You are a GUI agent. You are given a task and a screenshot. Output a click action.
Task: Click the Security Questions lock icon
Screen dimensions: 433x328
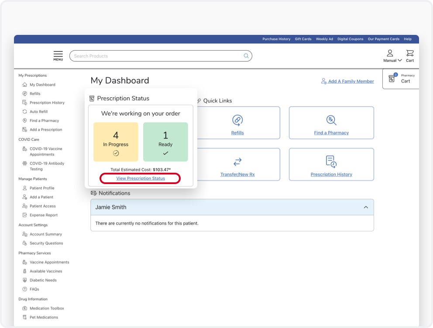(x=24, y=243)
